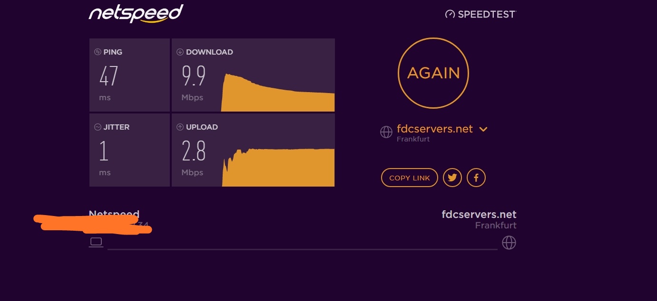Click the ping icon in PING panel
657x301 pixels.
pos(98,52)
